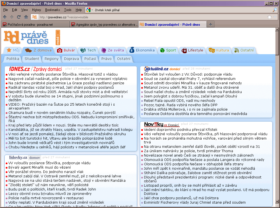Open the Ze světa category tab
The width and height of the screenshot is (280, 208).
coord(112,50)
